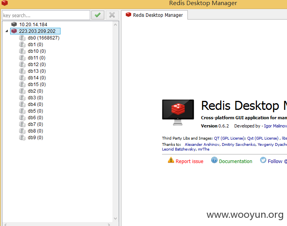Screen dimensions: 287x226
Task: Select the db15 (0) text
Action: pos(37,84)
